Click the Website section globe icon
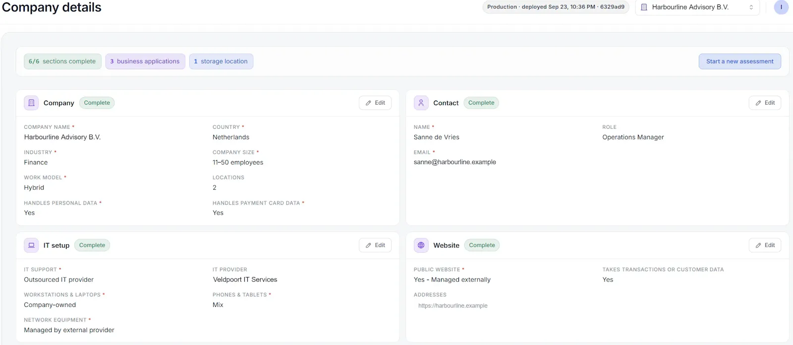The image size is (793, 345). pos(421,245)
